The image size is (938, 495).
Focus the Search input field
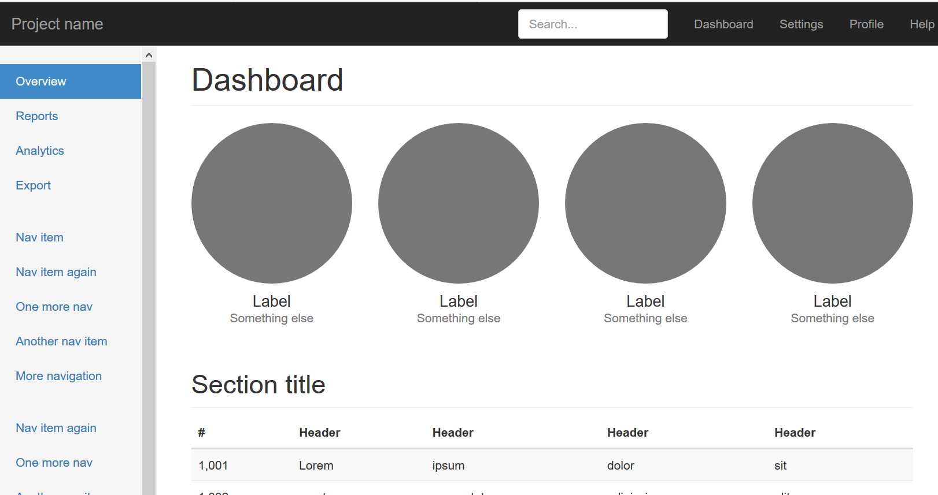[x=593, y=24]
